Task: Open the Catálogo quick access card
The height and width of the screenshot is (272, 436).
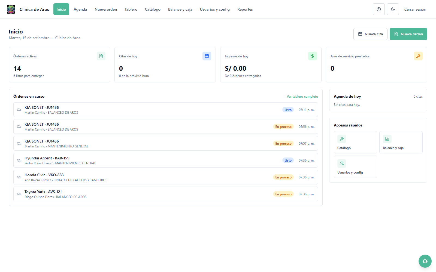Action: tap(355, 142)
